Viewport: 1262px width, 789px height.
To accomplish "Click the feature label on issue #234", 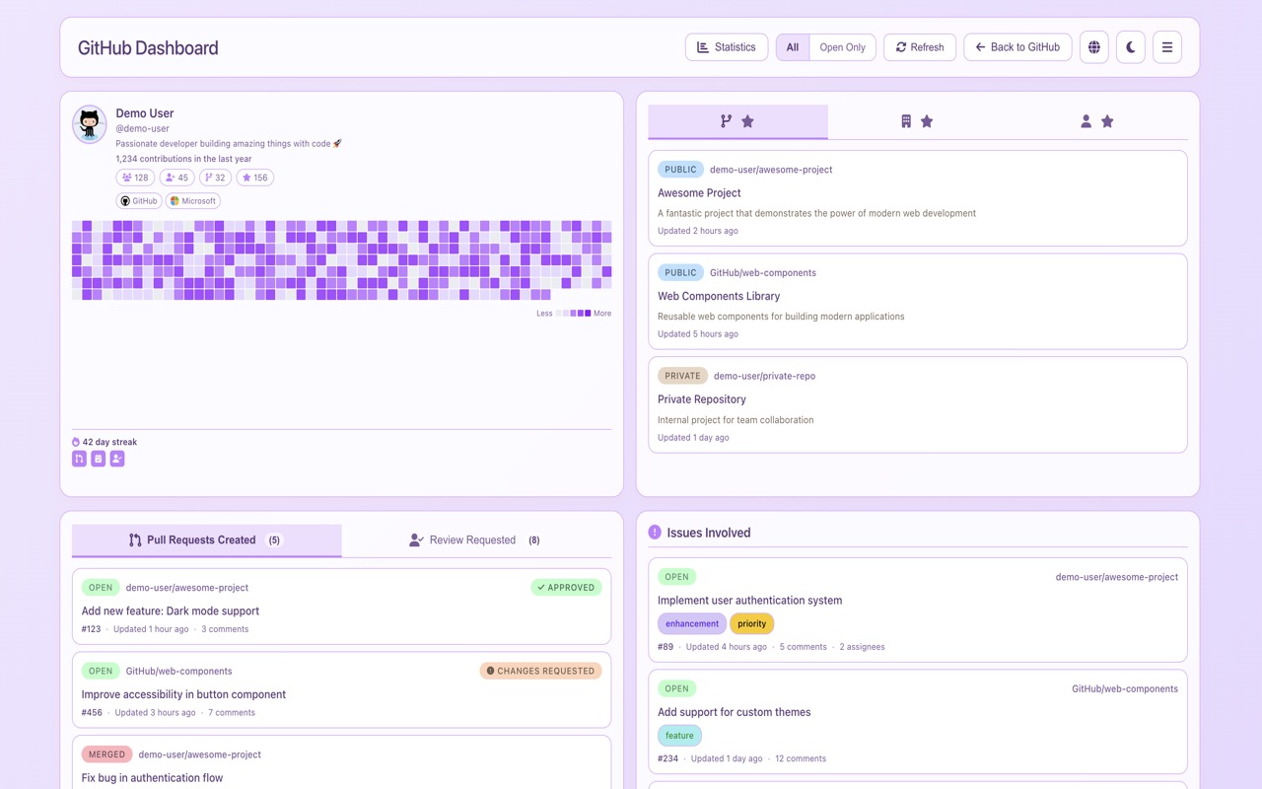I will point(679,735).
